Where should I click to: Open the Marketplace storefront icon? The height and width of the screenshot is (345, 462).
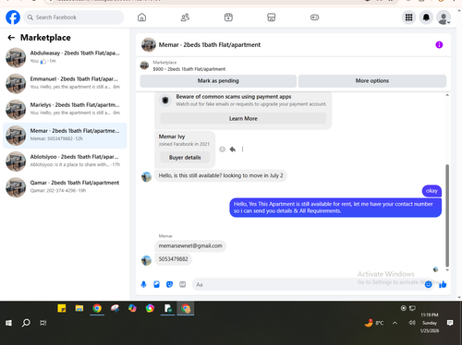point(272,18)
